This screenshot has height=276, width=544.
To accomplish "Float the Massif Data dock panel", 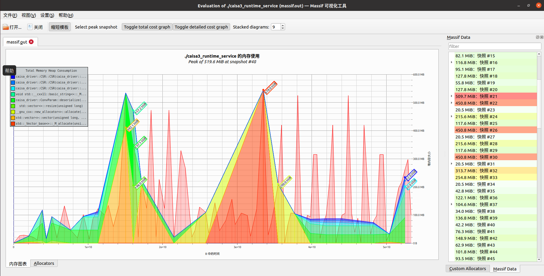I will click(538, 37).
